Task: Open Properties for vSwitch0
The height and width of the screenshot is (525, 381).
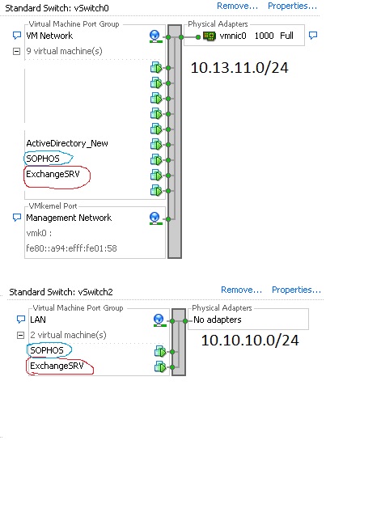Action: (x=292, y=6)
